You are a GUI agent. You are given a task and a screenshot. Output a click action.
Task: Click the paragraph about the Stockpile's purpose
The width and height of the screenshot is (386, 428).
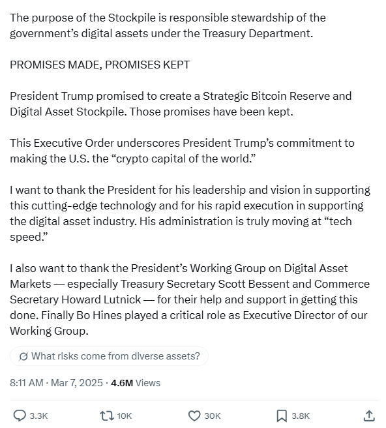(168, 25)
